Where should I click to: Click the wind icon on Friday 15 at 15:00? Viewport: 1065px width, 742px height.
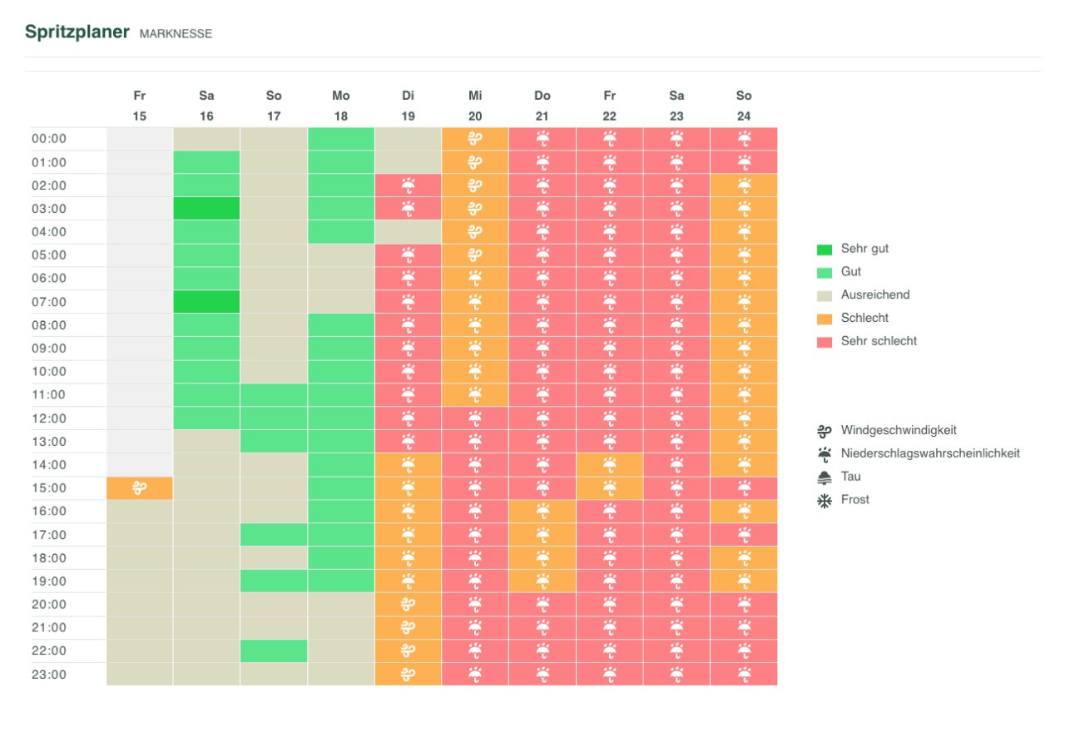point(140,488)
